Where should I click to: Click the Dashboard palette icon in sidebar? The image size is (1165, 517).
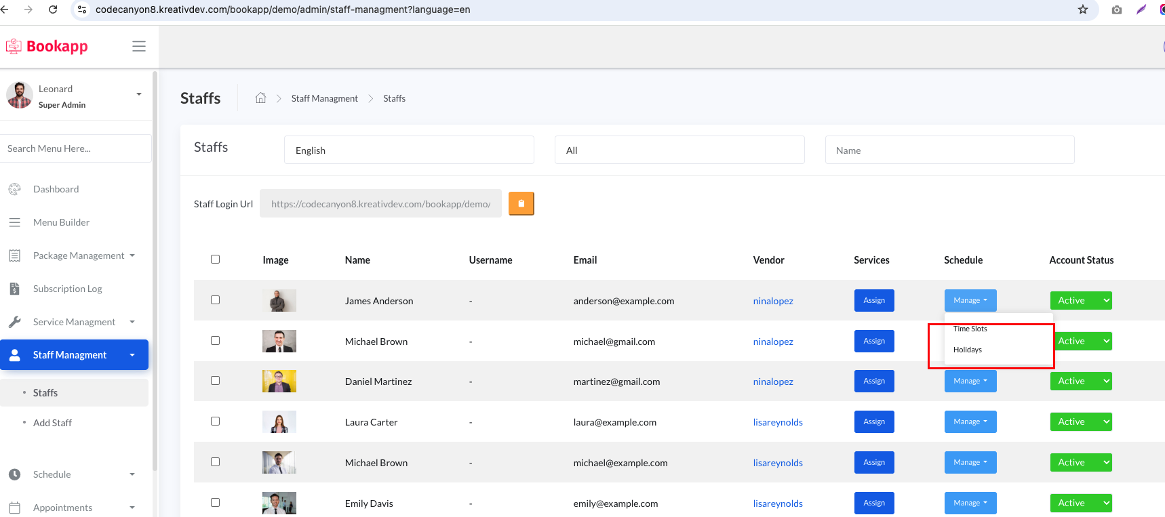[x=14, y=189]
